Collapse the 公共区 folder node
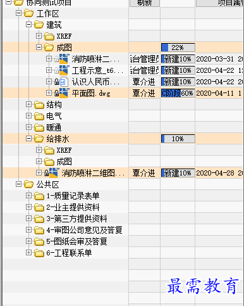The height and width of the screenshot is (306, 244). [x=18, y=184]
